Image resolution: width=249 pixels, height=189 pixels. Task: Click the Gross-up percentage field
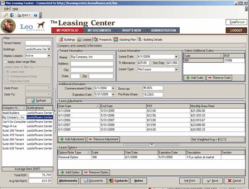pyautogui.click(x=152, y=88)
